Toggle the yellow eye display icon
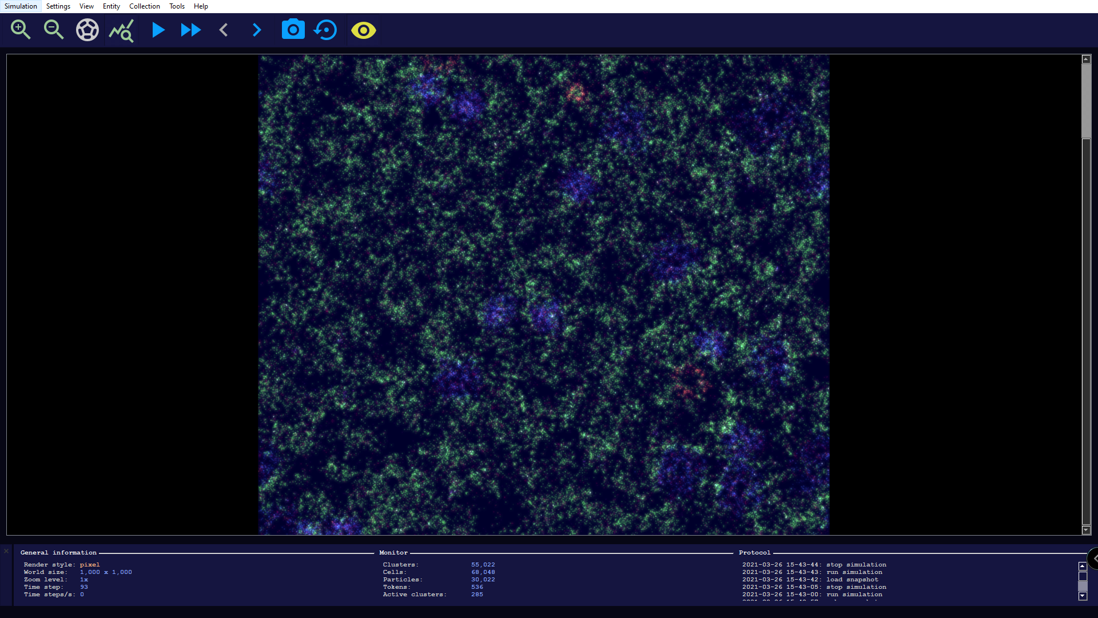This screenshot has height=618, width=1098. (x=363, y=30)
